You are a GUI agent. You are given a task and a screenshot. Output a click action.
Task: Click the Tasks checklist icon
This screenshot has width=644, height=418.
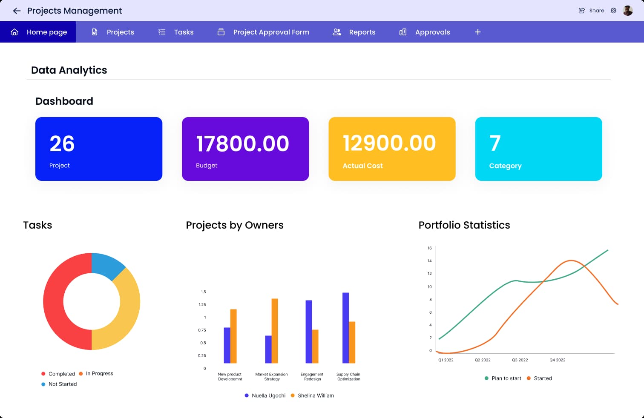pyautogui.click(x=162, y=32)
